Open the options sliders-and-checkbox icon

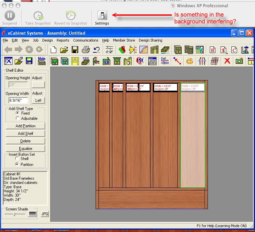tap(109, 50)
